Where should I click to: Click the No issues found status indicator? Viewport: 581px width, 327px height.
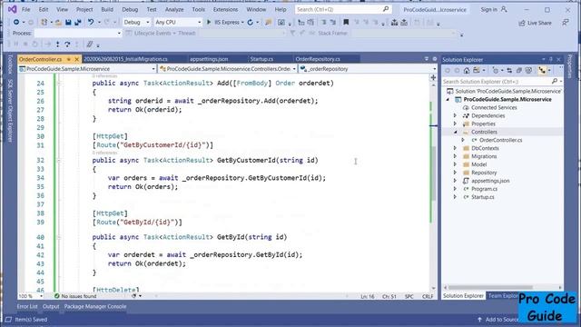click(x=75, y=296)
